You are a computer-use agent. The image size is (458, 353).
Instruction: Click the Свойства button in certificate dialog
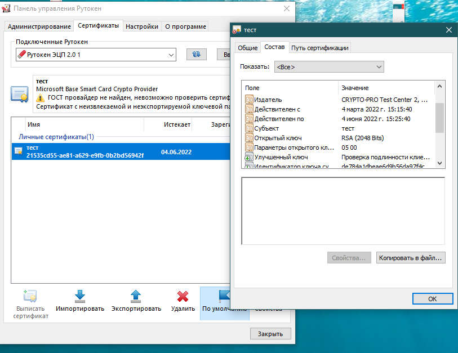click(349, 258)
